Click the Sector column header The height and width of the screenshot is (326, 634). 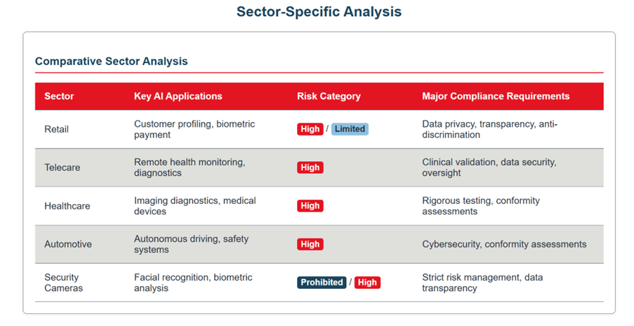tap(59, 96)
